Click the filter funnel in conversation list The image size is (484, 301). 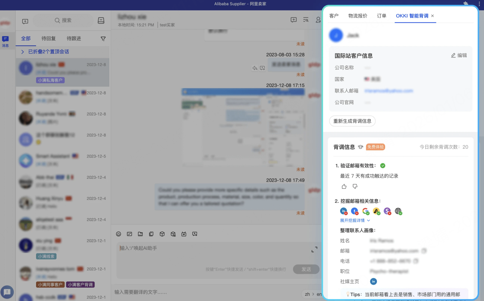[103, 39]
